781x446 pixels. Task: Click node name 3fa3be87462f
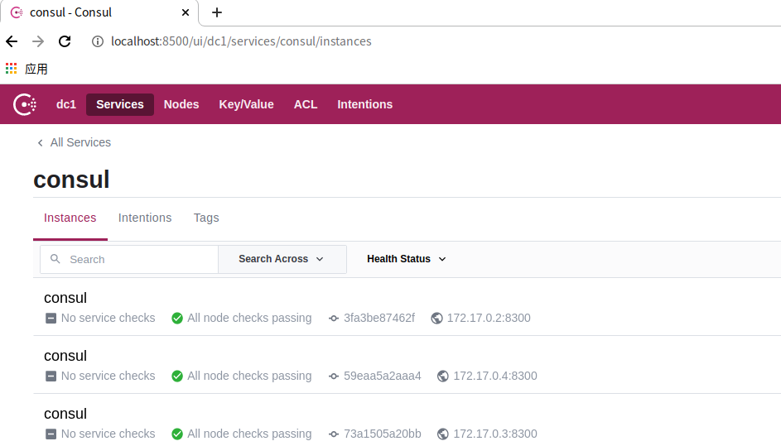coord(379,318)
